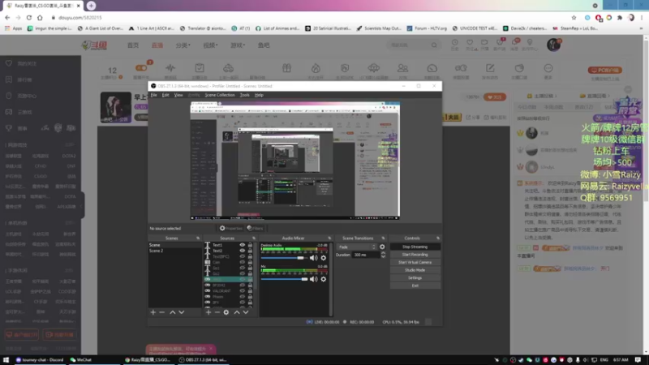The height and width of the screenshot is (365, 649).
Task: Open Windows Start menu
Action: [6, 360]
